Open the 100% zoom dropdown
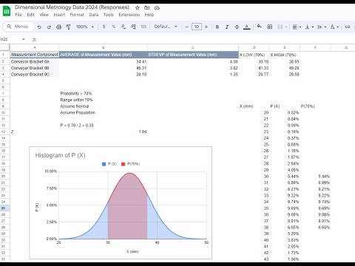355x266 pixels. pos(85,27)
